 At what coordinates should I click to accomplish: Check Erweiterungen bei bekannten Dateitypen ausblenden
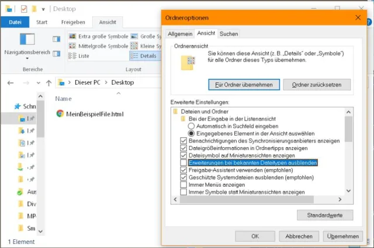pyautogui.click(x=183, y=163)
